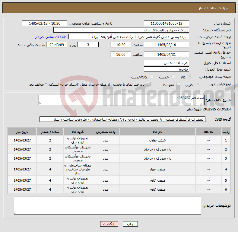Click the remaining days field showing 3
The height and width of the screenshot is (232, 238).
[x=88, y=45]
